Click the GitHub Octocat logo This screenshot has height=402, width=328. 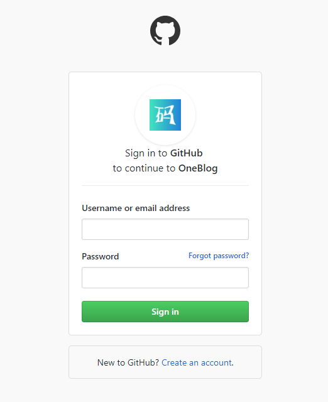pyautogui.click(x=165, y=31)
